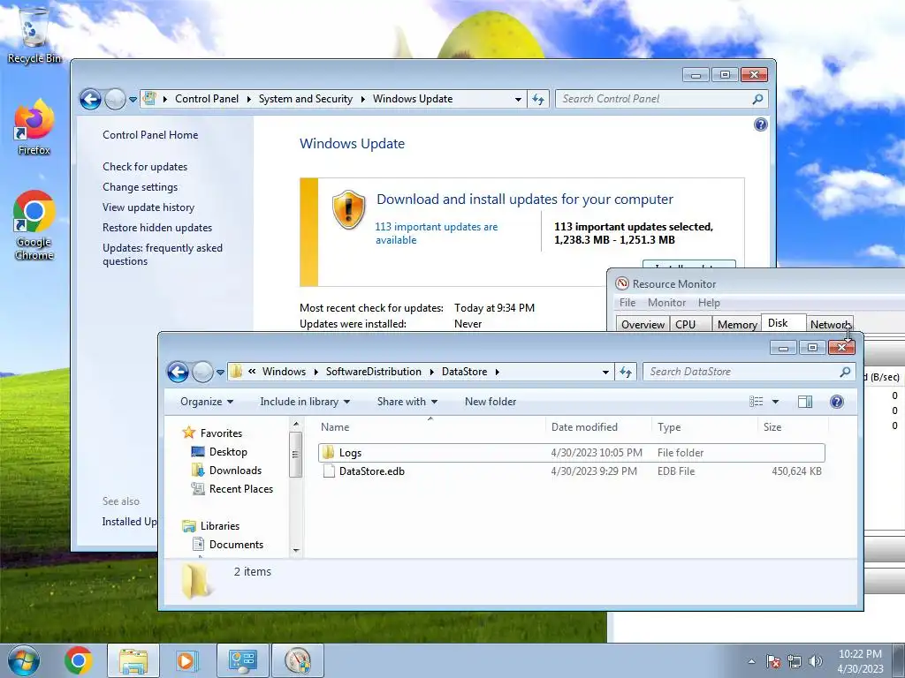Open the recent pages dropdown in DataStore window
This screenshot has width=905, height=678.
click(220, 372)
